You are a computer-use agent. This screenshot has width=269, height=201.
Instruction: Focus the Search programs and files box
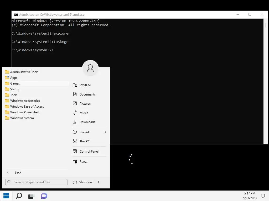coord(36,182)
